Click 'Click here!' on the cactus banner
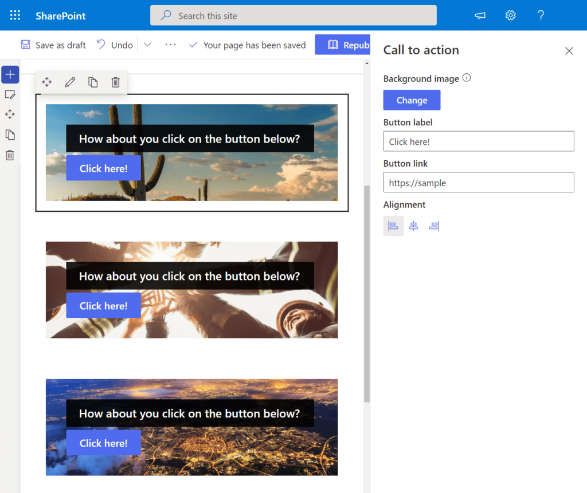 click(x=103, y=168)
